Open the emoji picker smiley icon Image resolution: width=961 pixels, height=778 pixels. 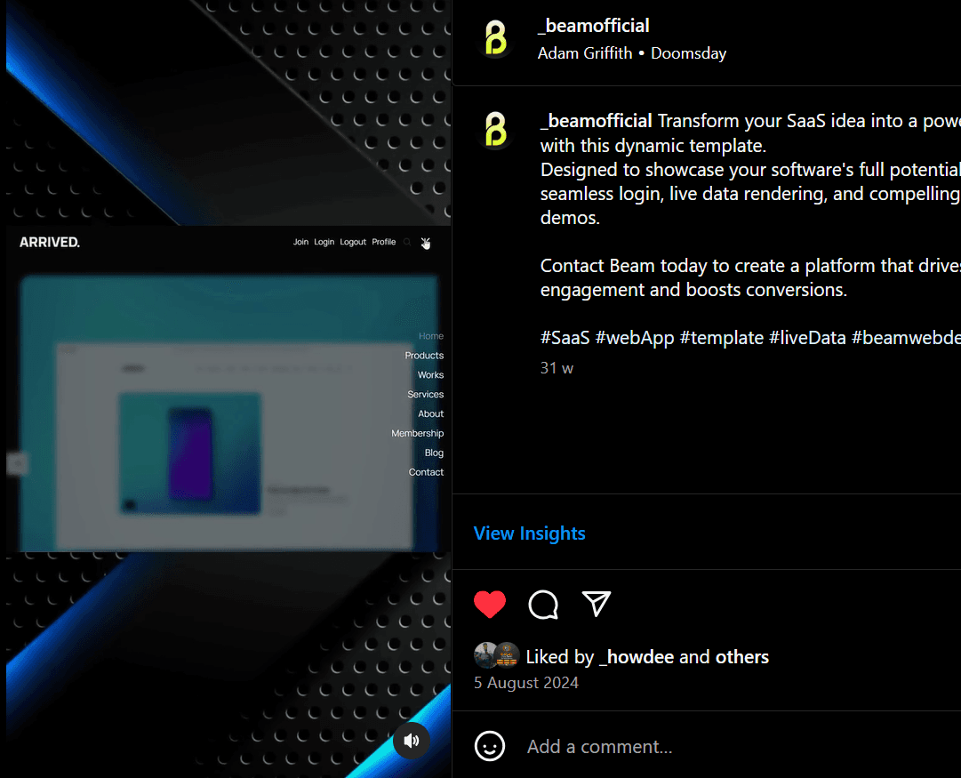[x=490, y=746]
